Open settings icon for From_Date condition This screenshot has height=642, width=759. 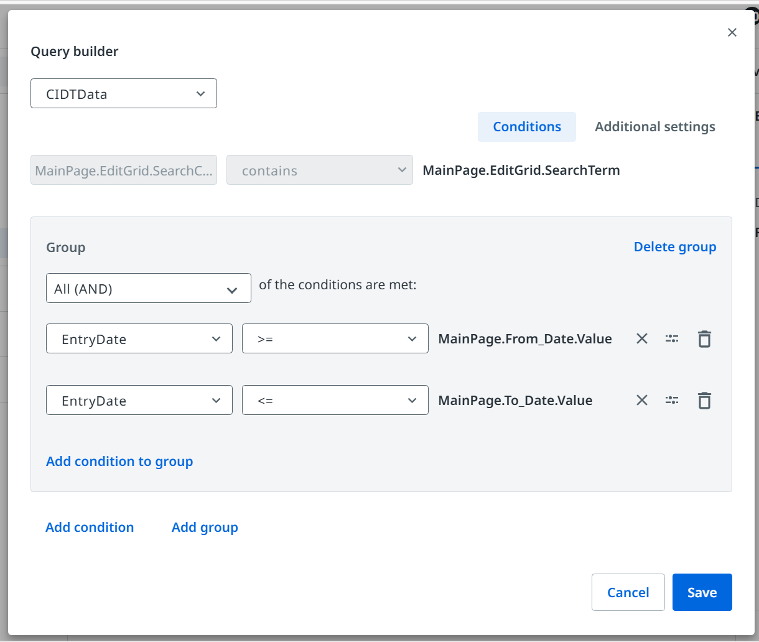tap(672, 339)
